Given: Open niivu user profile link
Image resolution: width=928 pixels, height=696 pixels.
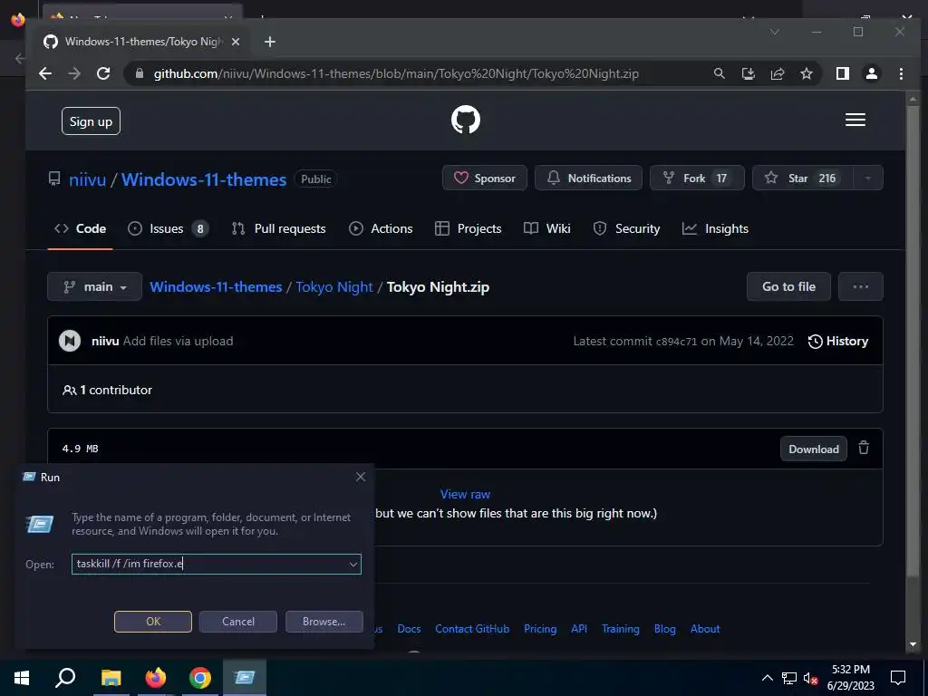Looking at the screenshot, I should point(87,179).
